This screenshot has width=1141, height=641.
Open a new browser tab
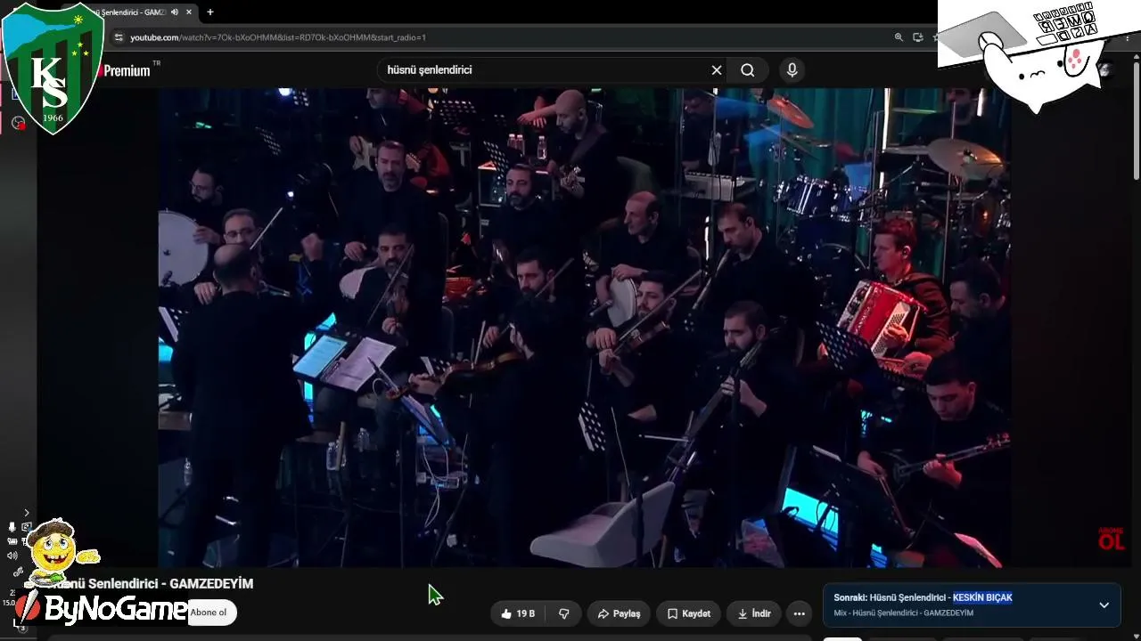[x=210, y=12]
